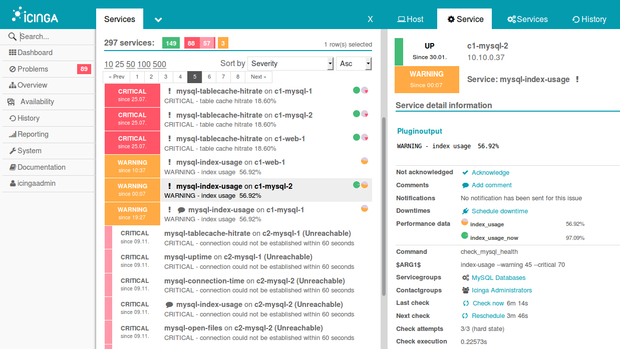Go to page 6 of results
This screenshot has height=349, width=620.
pyautogui.click(x=209, y=77)
